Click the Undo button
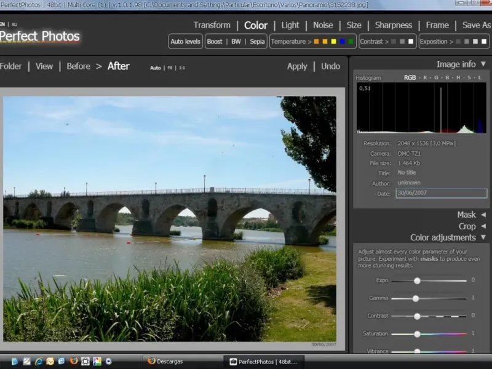This screenshot has width=492, height=369. click(330, 66)
